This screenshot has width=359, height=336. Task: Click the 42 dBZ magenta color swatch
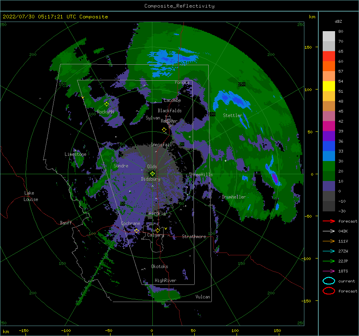pos(329,126)
